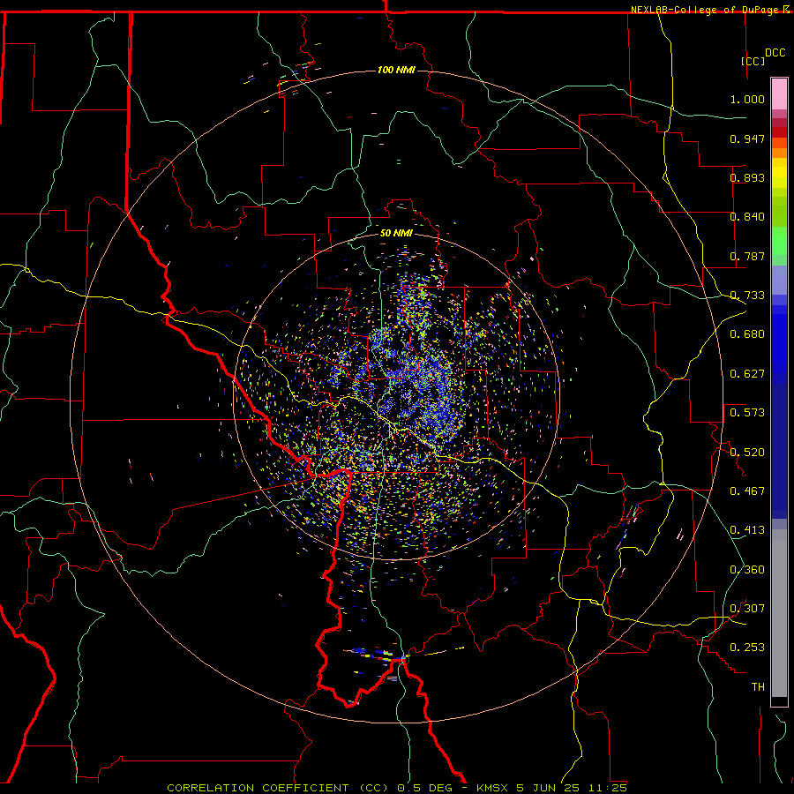Click the 0.413 legend value
The image size is (794, 794).
tap(747, 530)
